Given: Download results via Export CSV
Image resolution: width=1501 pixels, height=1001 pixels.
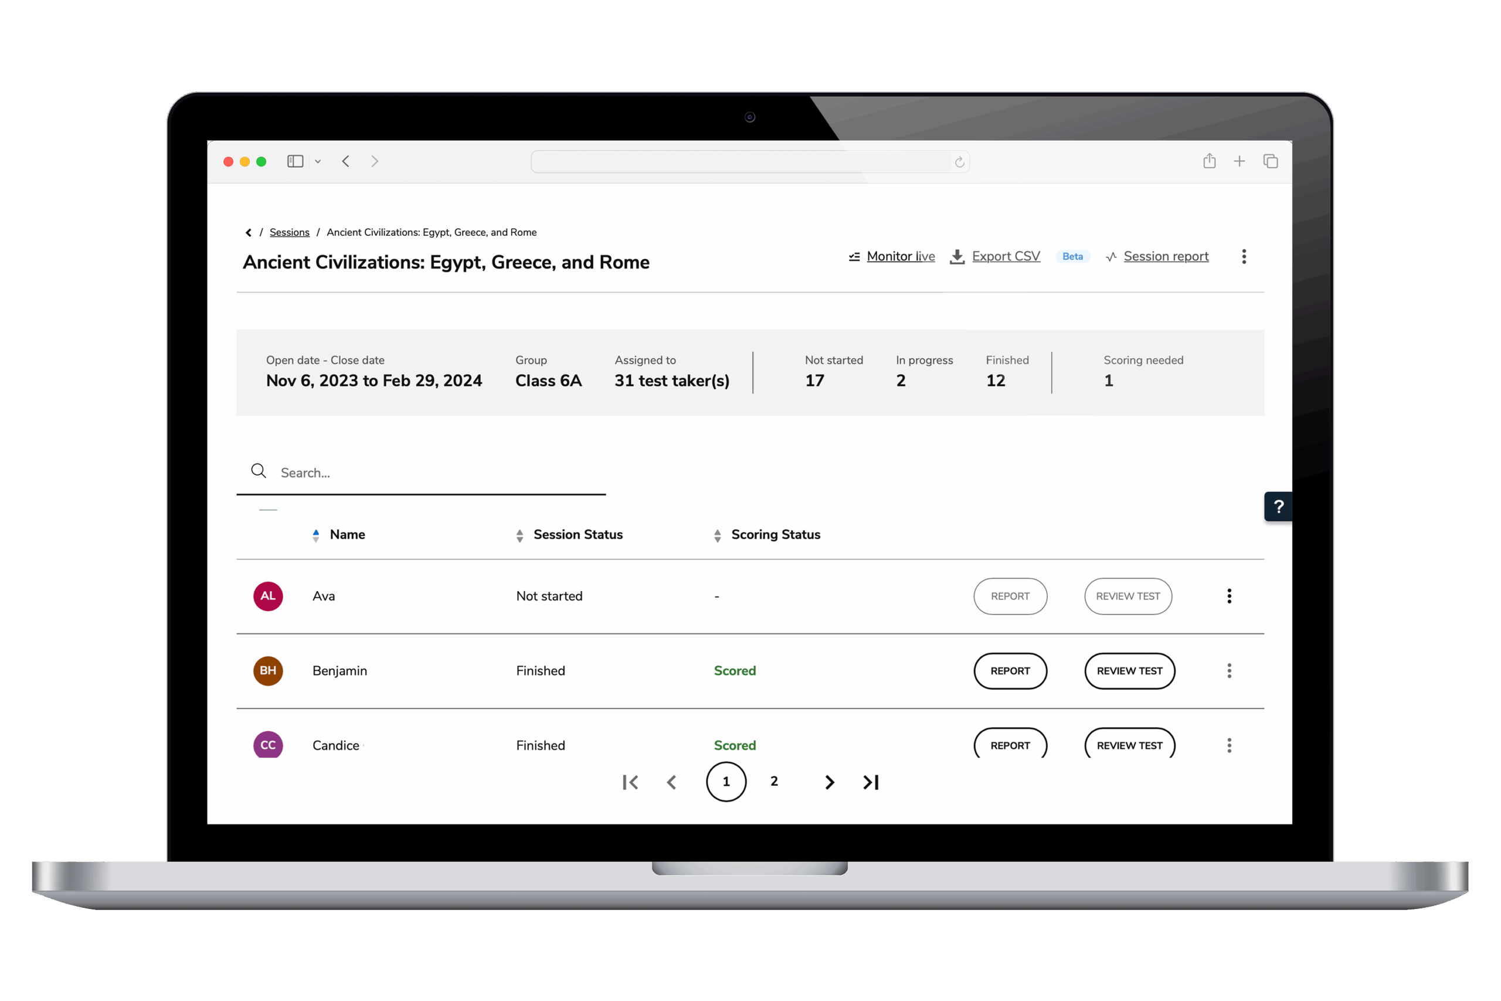Looking at the screenshot, I should [1005, 256].
